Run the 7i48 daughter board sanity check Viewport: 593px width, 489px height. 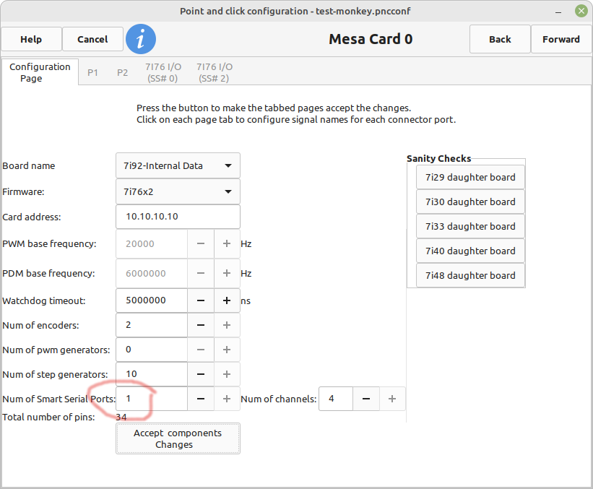(470, 276)
